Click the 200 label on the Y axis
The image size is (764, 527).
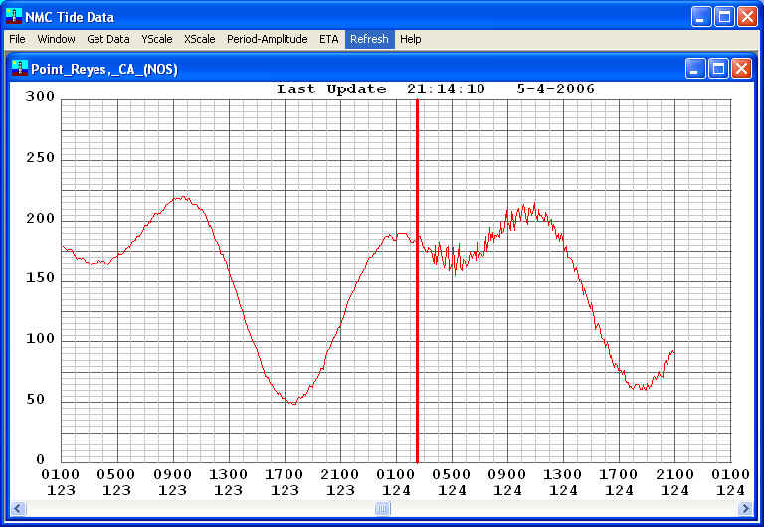pyautogui.click(x=41, y=218)
